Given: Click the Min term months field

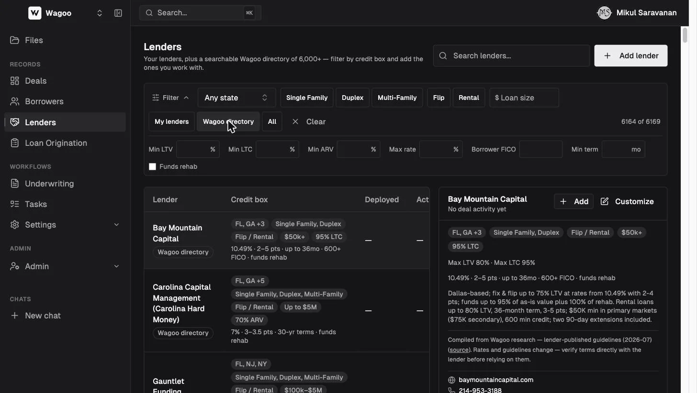Looking at the screenshot, I should pos(624,149).
